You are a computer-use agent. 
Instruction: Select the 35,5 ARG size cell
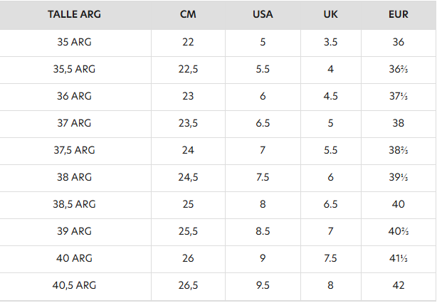click(x=74, y=69)
